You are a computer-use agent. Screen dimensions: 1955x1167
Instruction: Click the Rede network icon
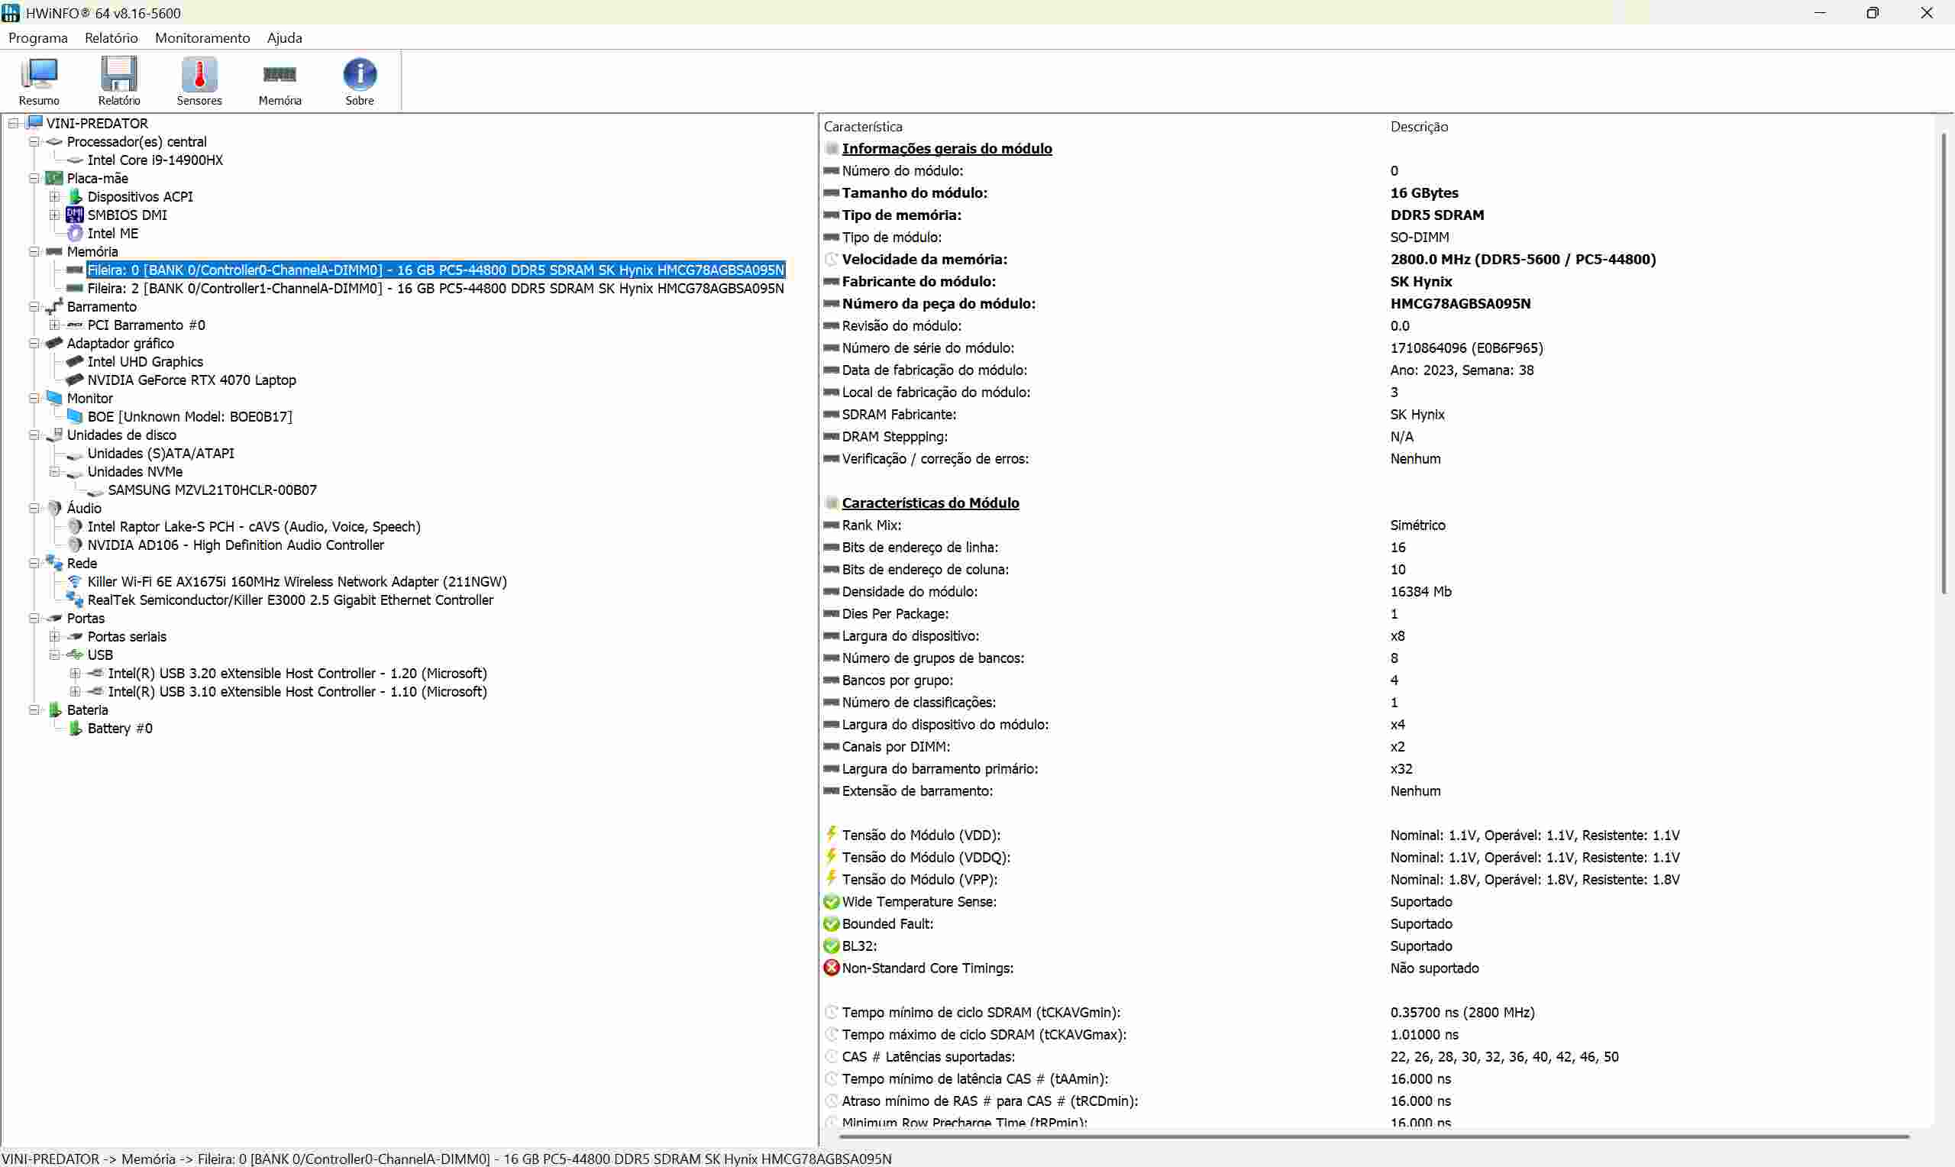pos(54,563)
